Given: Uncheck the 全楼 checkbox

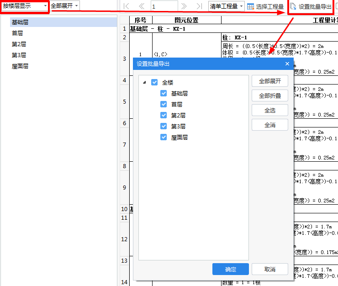Looking at the screenshot, I should 154,83.
